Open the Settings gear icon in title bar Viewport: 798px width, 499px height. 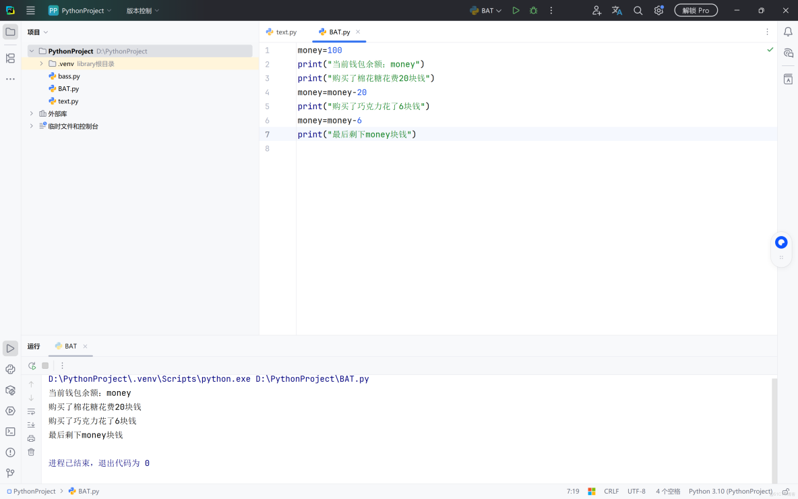658,10
